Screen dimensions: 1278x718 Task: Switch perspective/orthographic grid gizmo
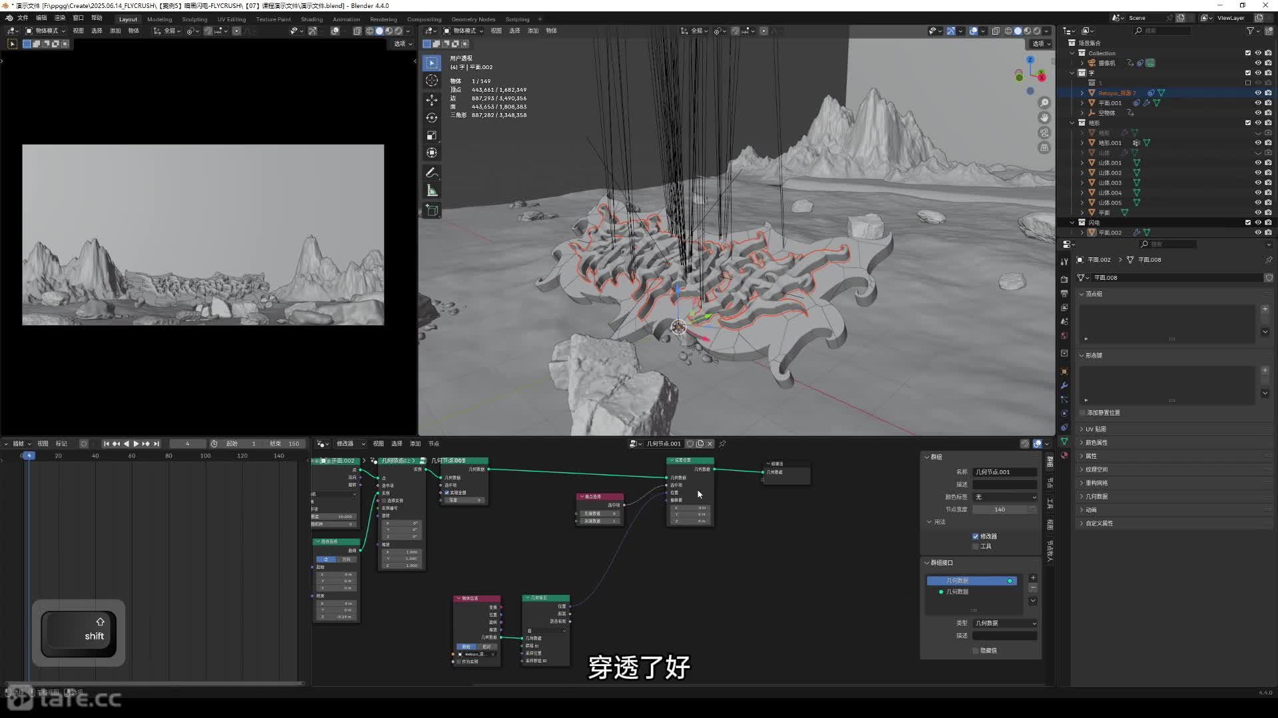tap(1044, 148)
